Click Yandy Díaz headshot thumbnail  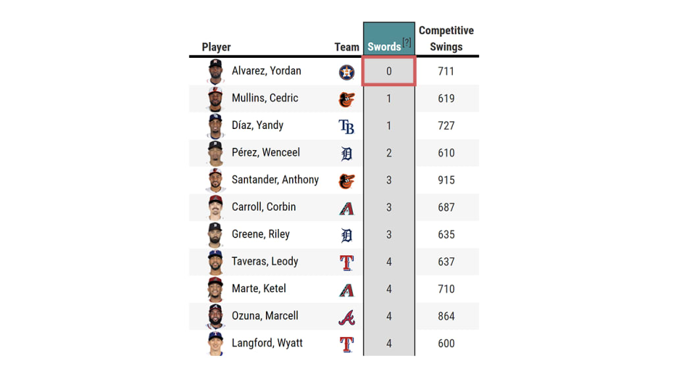click(215, 126)
